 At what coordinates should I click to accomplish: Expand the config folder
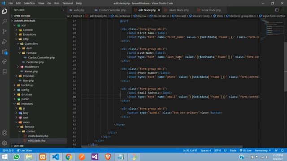25,90
